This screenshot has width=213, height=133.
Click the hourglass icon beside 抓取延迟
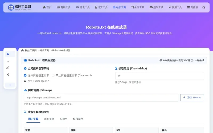click(116, 68)
